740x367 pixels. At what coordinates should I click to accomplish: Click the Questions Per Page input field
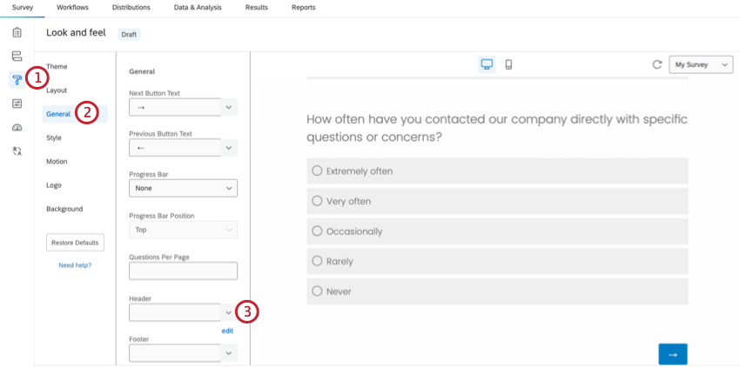point(183,270)
